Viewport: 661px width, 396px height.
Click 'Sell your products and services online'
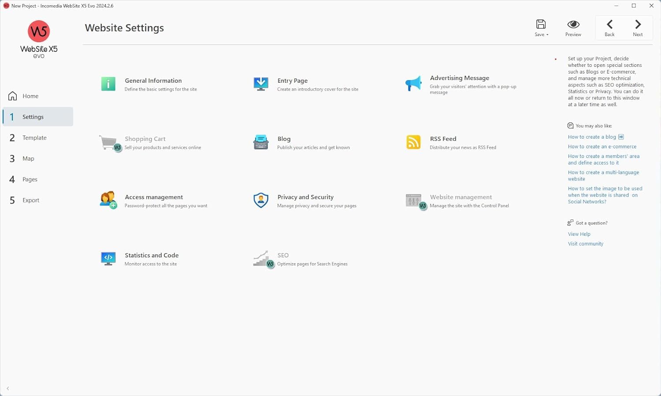click(x=163, y=147)
